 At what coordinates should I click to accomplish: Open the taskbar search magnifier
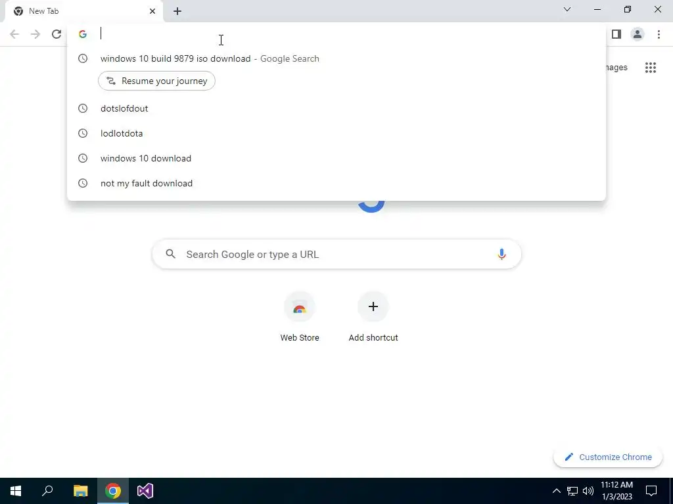click(47, 491)
